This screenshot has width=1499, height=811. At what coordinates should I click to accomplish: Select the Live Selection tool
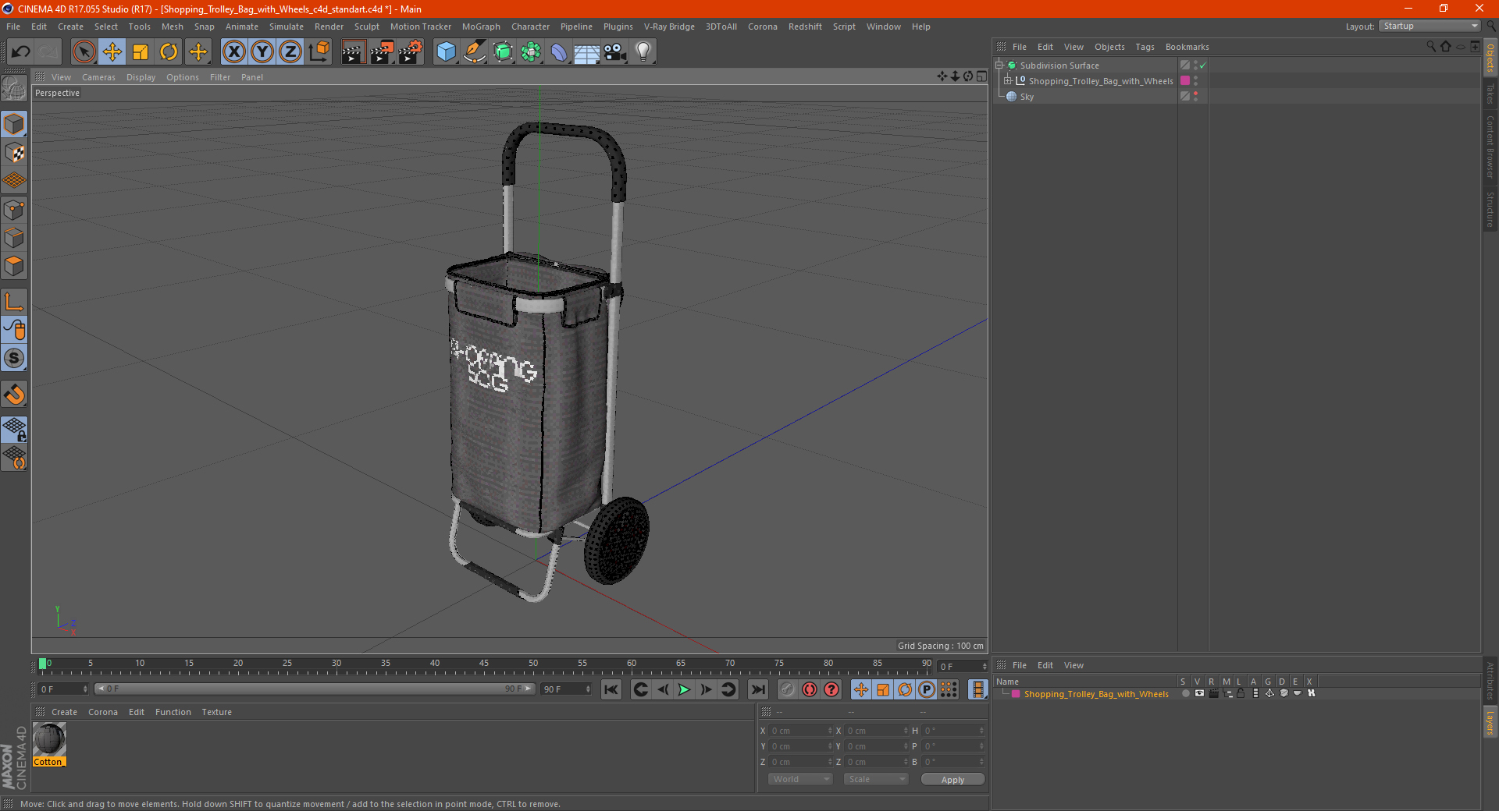(x=84, y=52)
